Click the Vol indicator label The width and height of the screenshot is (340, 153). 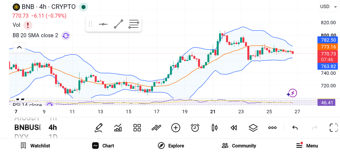tap(17, 25)
